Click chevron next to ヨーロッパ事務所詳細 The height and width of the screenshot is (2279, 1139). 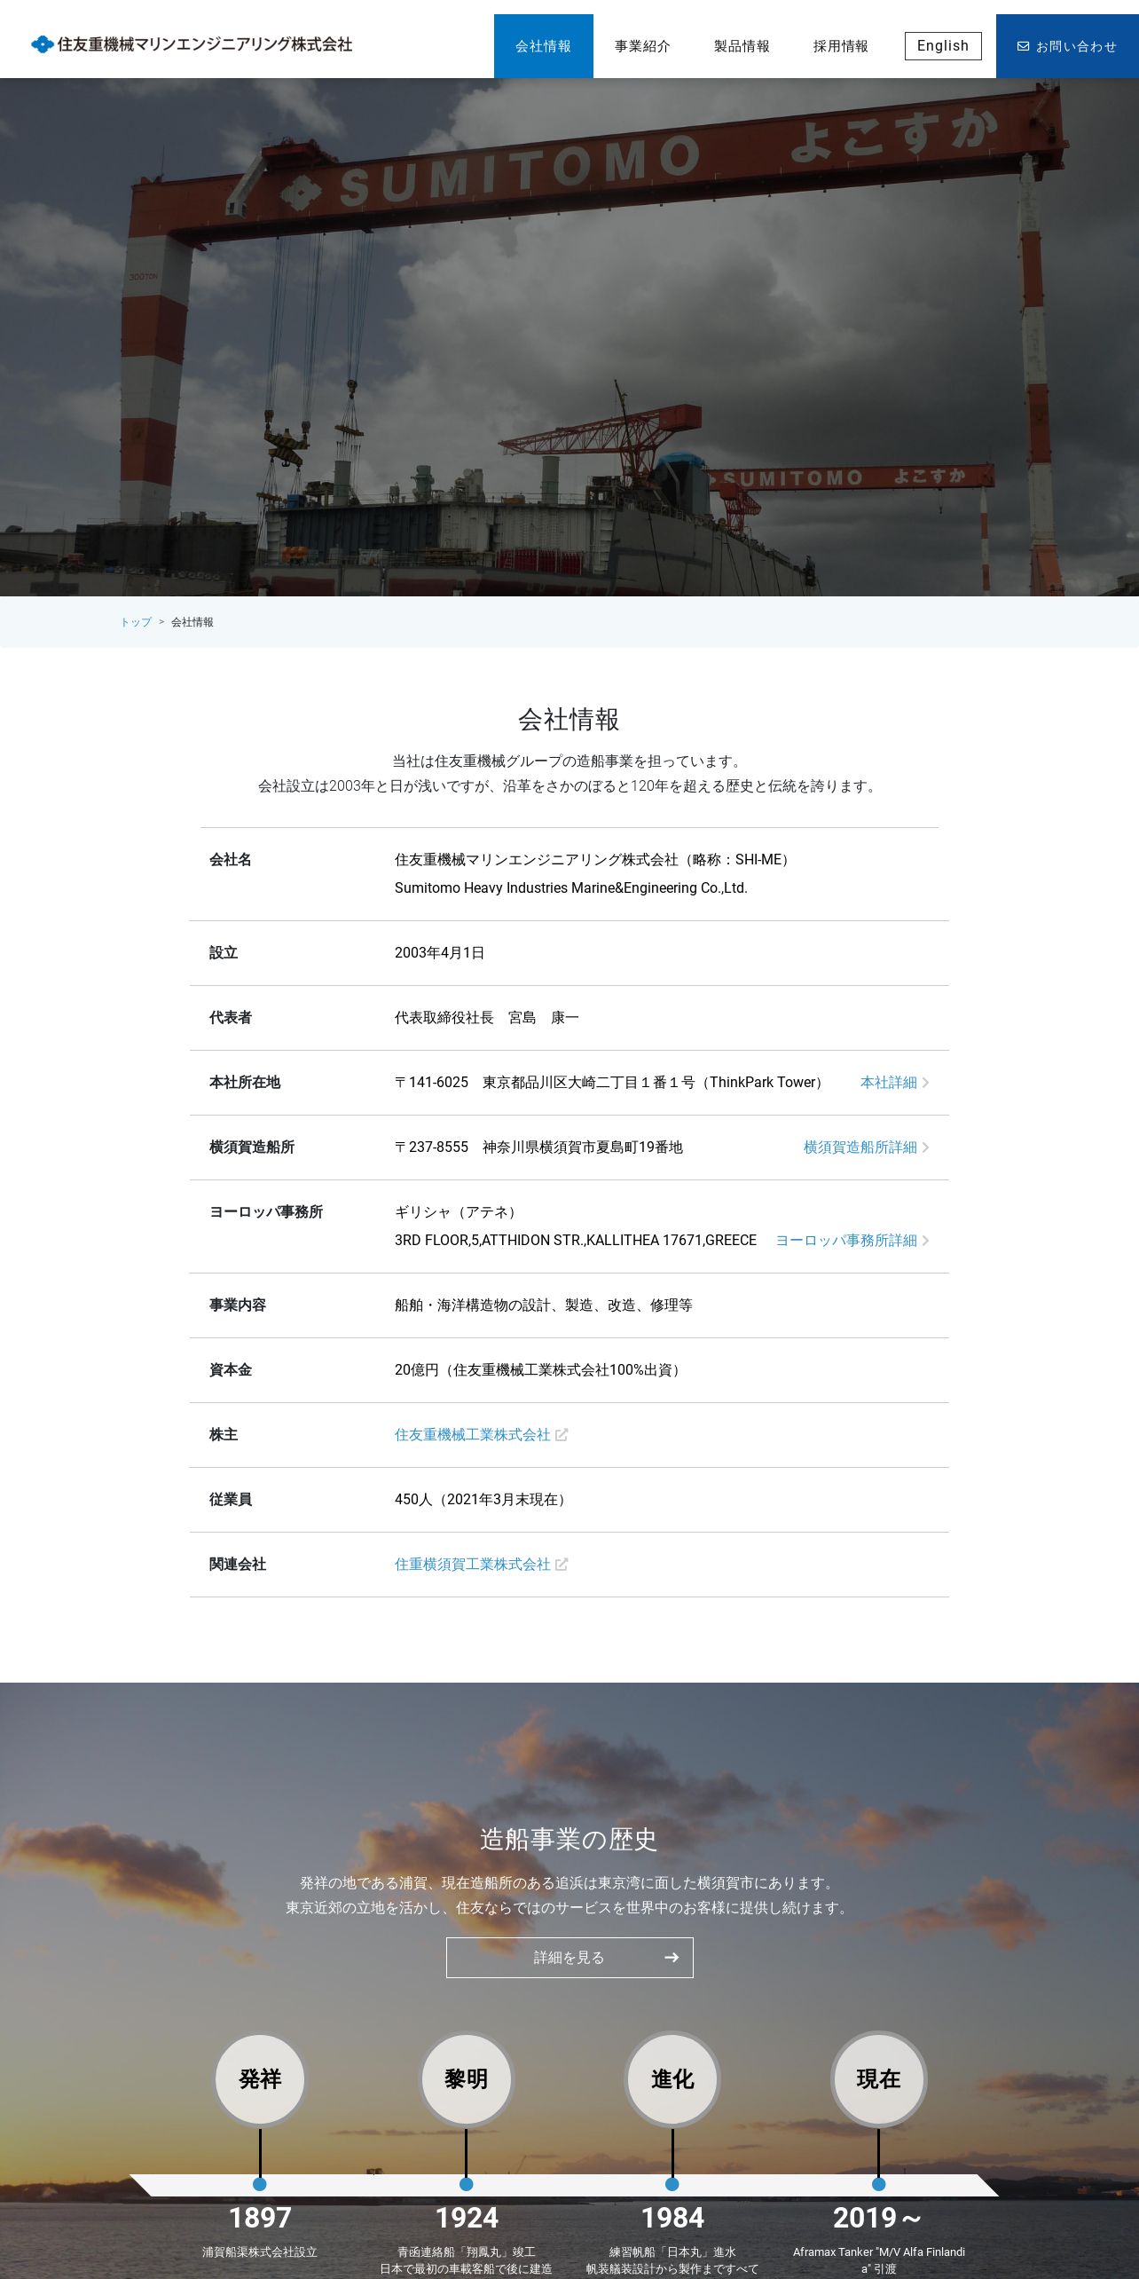[925, 1241]
